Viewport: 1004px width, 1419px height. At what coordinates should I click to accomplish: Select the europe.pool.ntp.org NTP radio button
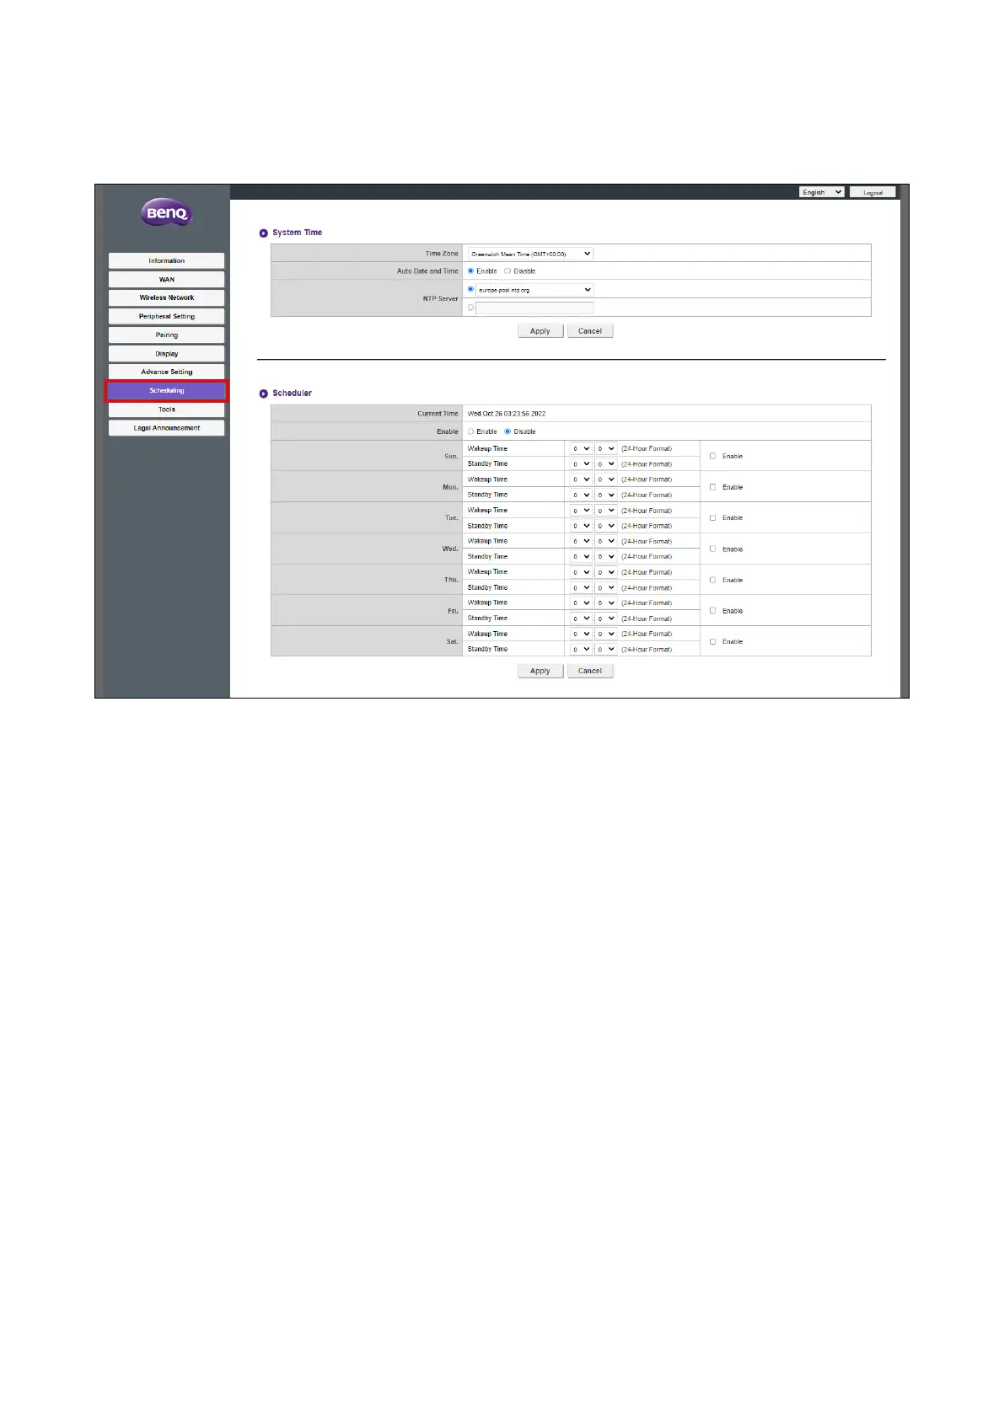(470, 289)
